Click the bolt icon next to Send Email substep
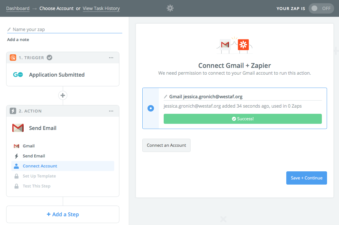Viewport: 339px width, 225px height. click(16, 156)
